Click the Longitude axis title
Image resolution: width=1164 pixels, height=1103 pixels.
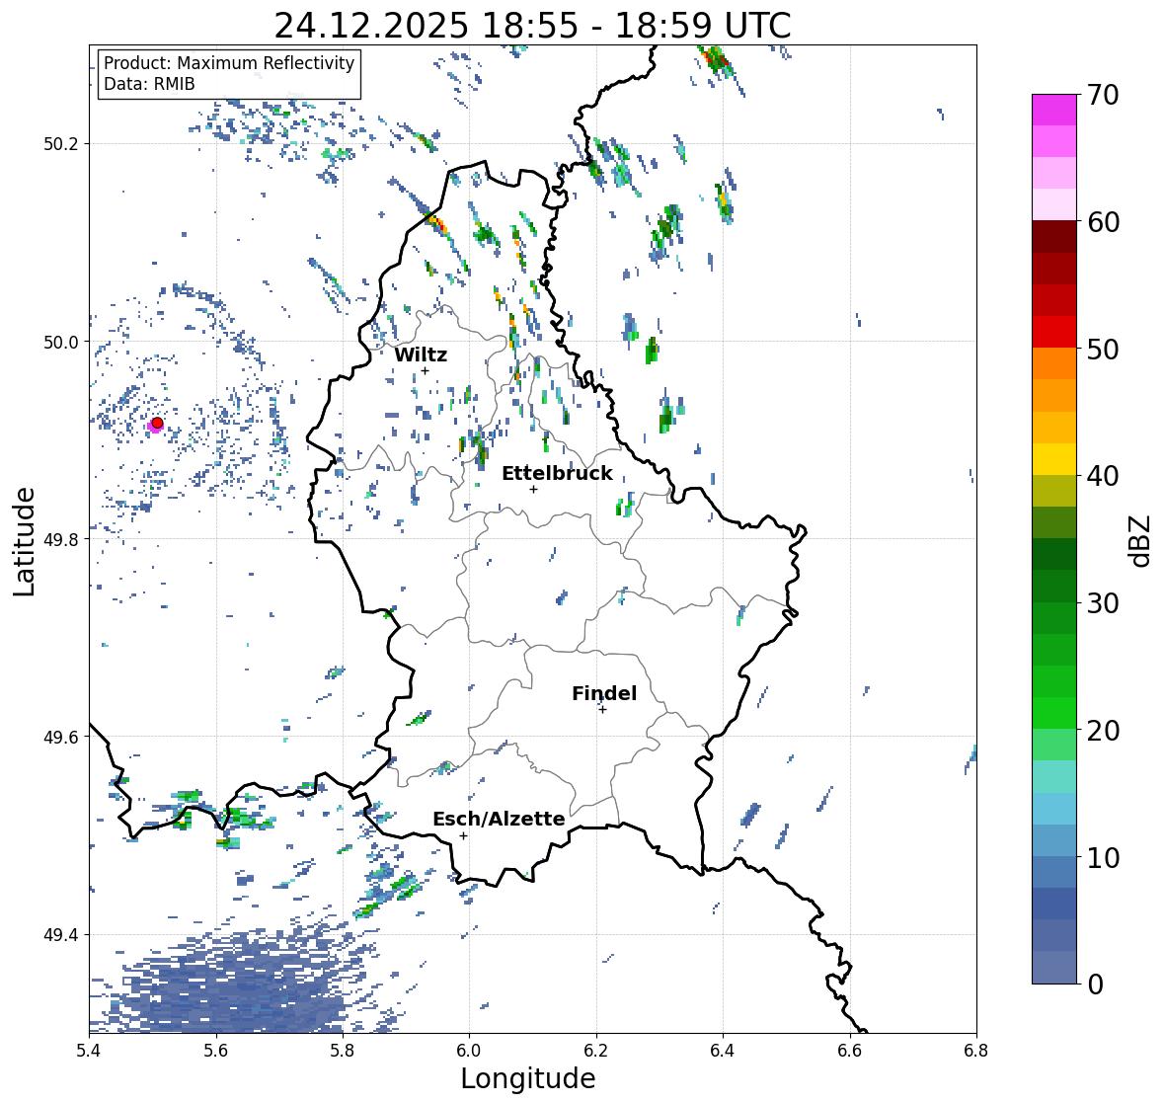(x=528, y=1078)
